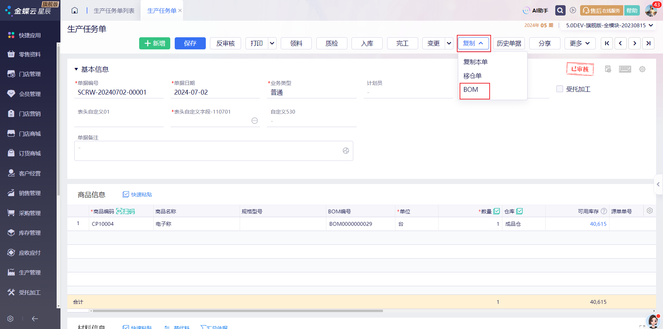Open 快捷应用 in sidebar
The image size is (663, 329).
point(24,35)
